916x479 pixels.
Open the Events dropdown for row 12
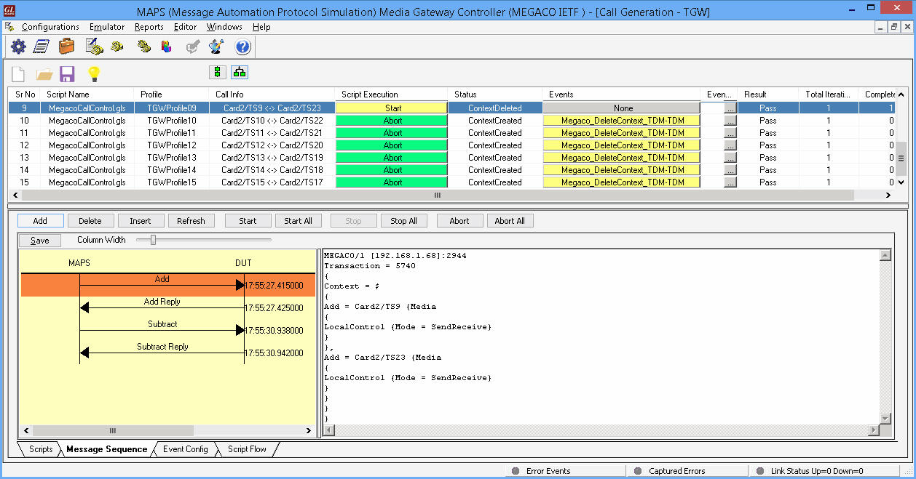(x=623, y=145)
